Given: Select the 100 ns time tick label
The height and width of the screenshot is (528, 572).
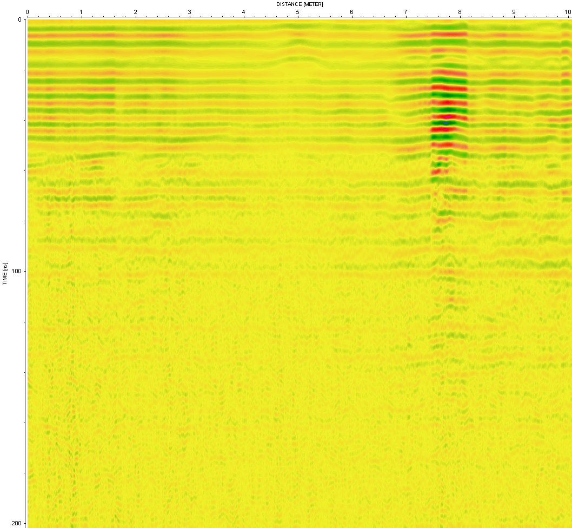Looking at the screenshot, I should 17,271.
